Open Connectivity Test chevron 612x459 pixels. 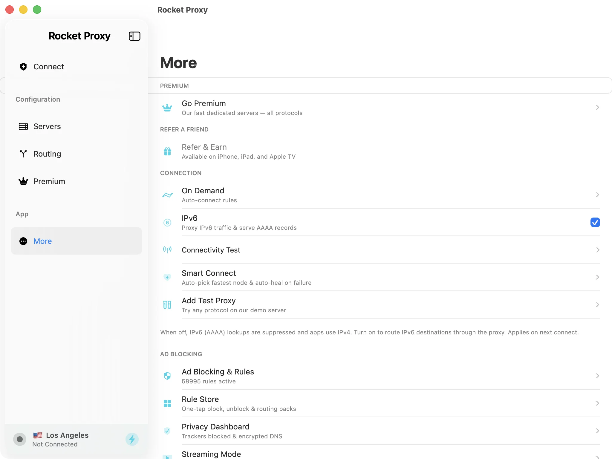click(598, 250)
